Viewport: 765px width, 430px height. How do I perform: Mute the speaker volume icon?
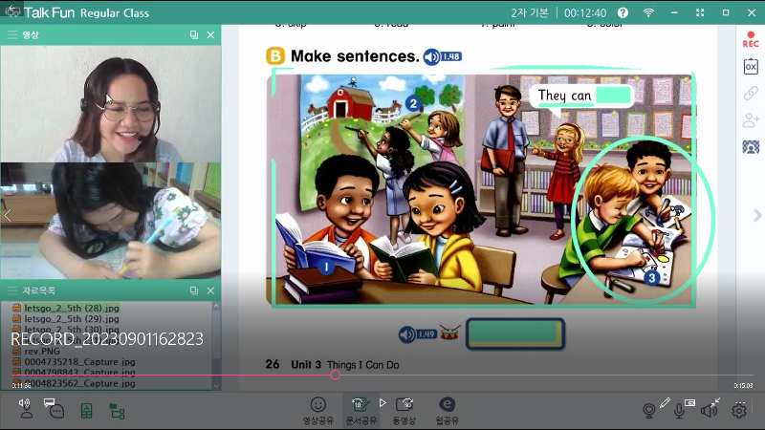709,410
